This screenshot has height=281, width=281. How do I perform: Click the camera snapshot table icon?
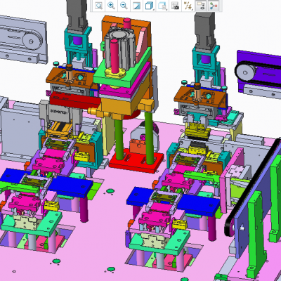pos(175,6)
